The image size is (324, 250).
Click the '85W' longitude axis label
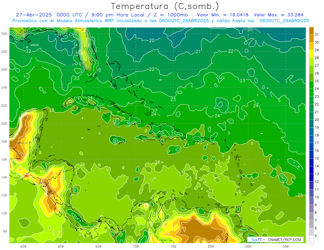pyautogui.click(x=61, y=246)
